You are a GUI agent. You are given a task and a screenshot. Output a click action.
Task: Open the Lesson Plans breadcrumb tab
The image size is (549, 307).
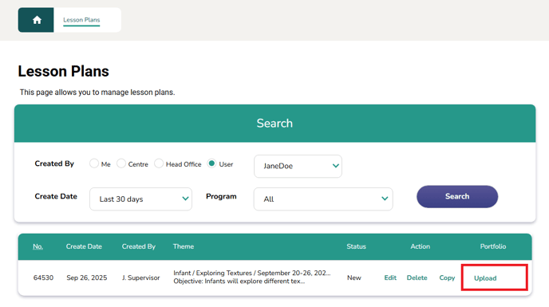click(x=81, y=20)
